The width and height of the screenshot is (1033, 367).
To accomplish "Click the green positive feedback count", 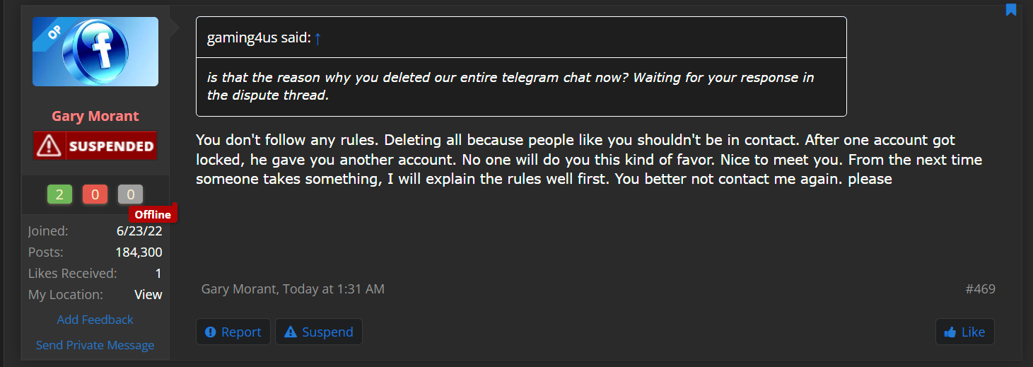I will click(59, 194).
